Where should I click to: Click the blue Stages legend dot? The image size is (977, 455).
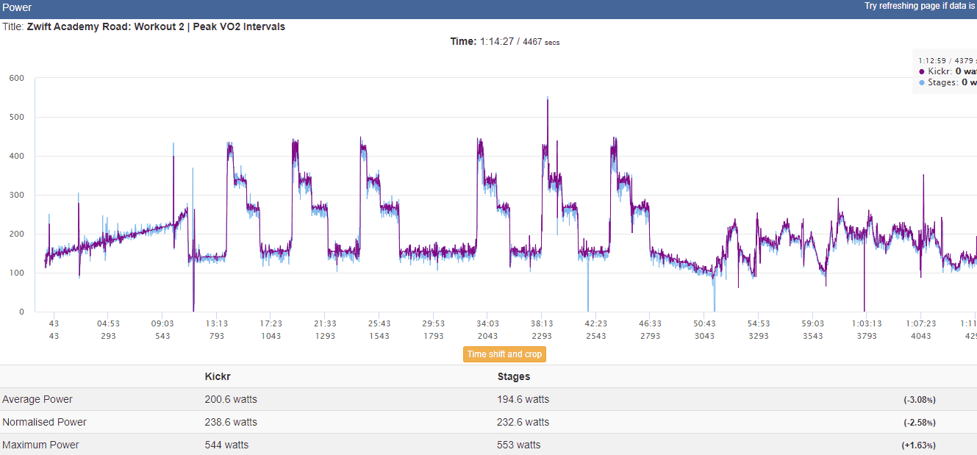922,83
